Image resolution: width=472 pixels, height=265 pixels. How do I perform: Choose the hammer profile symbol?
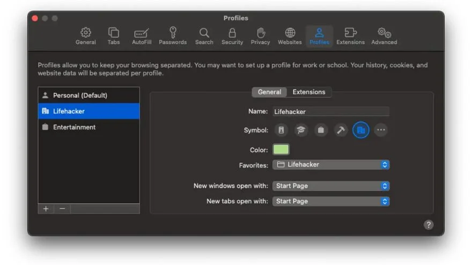(x=341, y=130)
